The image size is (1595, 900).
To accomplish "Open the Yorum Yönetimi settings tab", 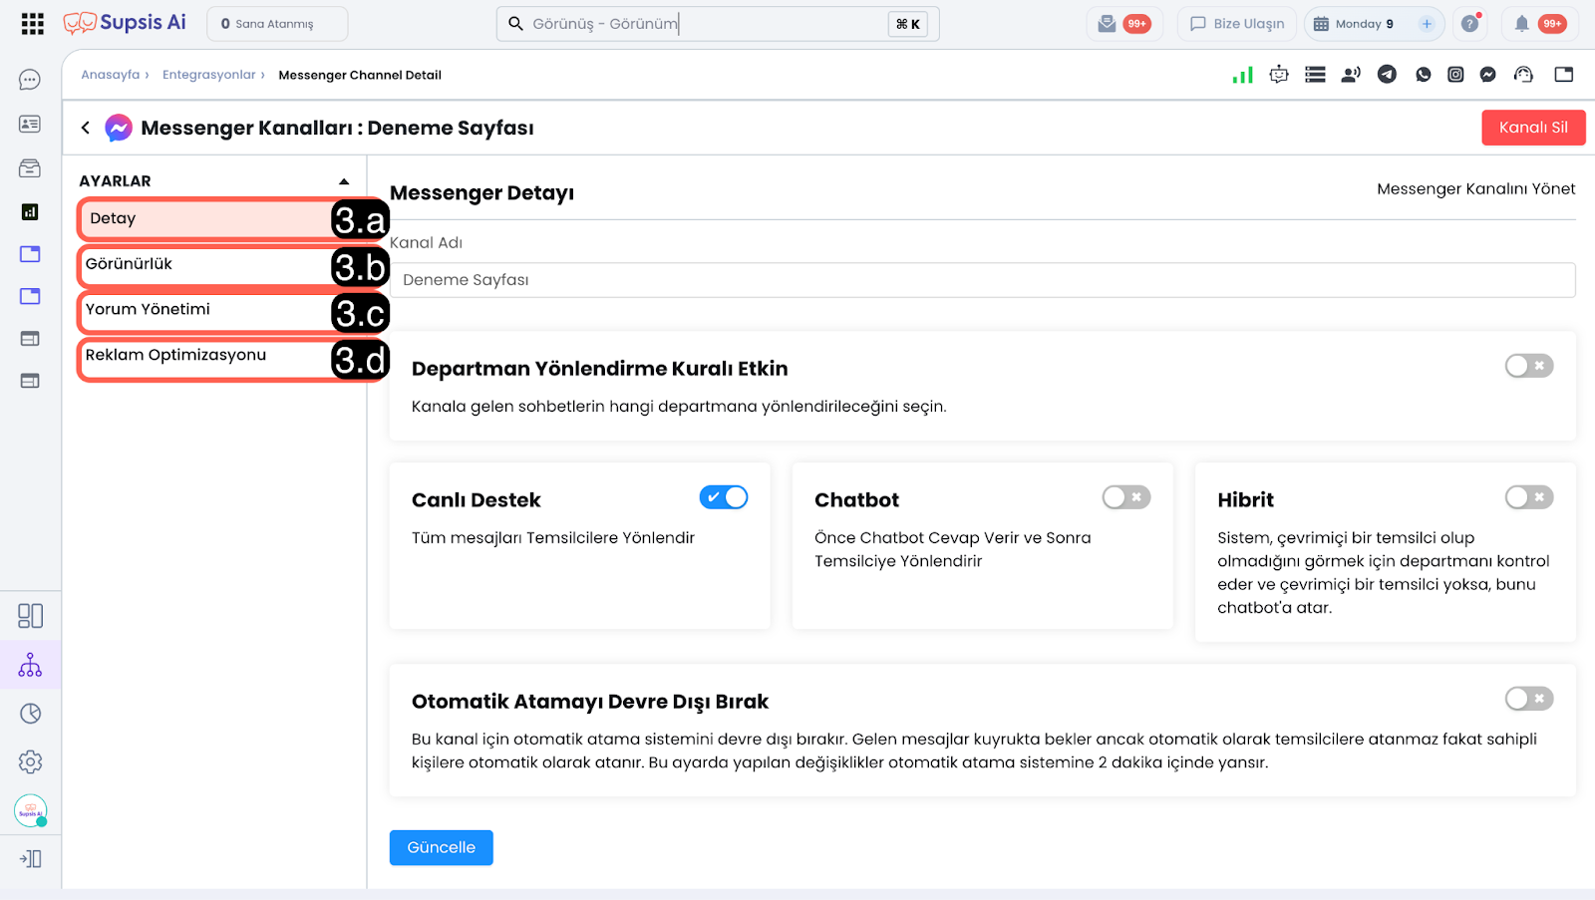I will tap(204, 311).
